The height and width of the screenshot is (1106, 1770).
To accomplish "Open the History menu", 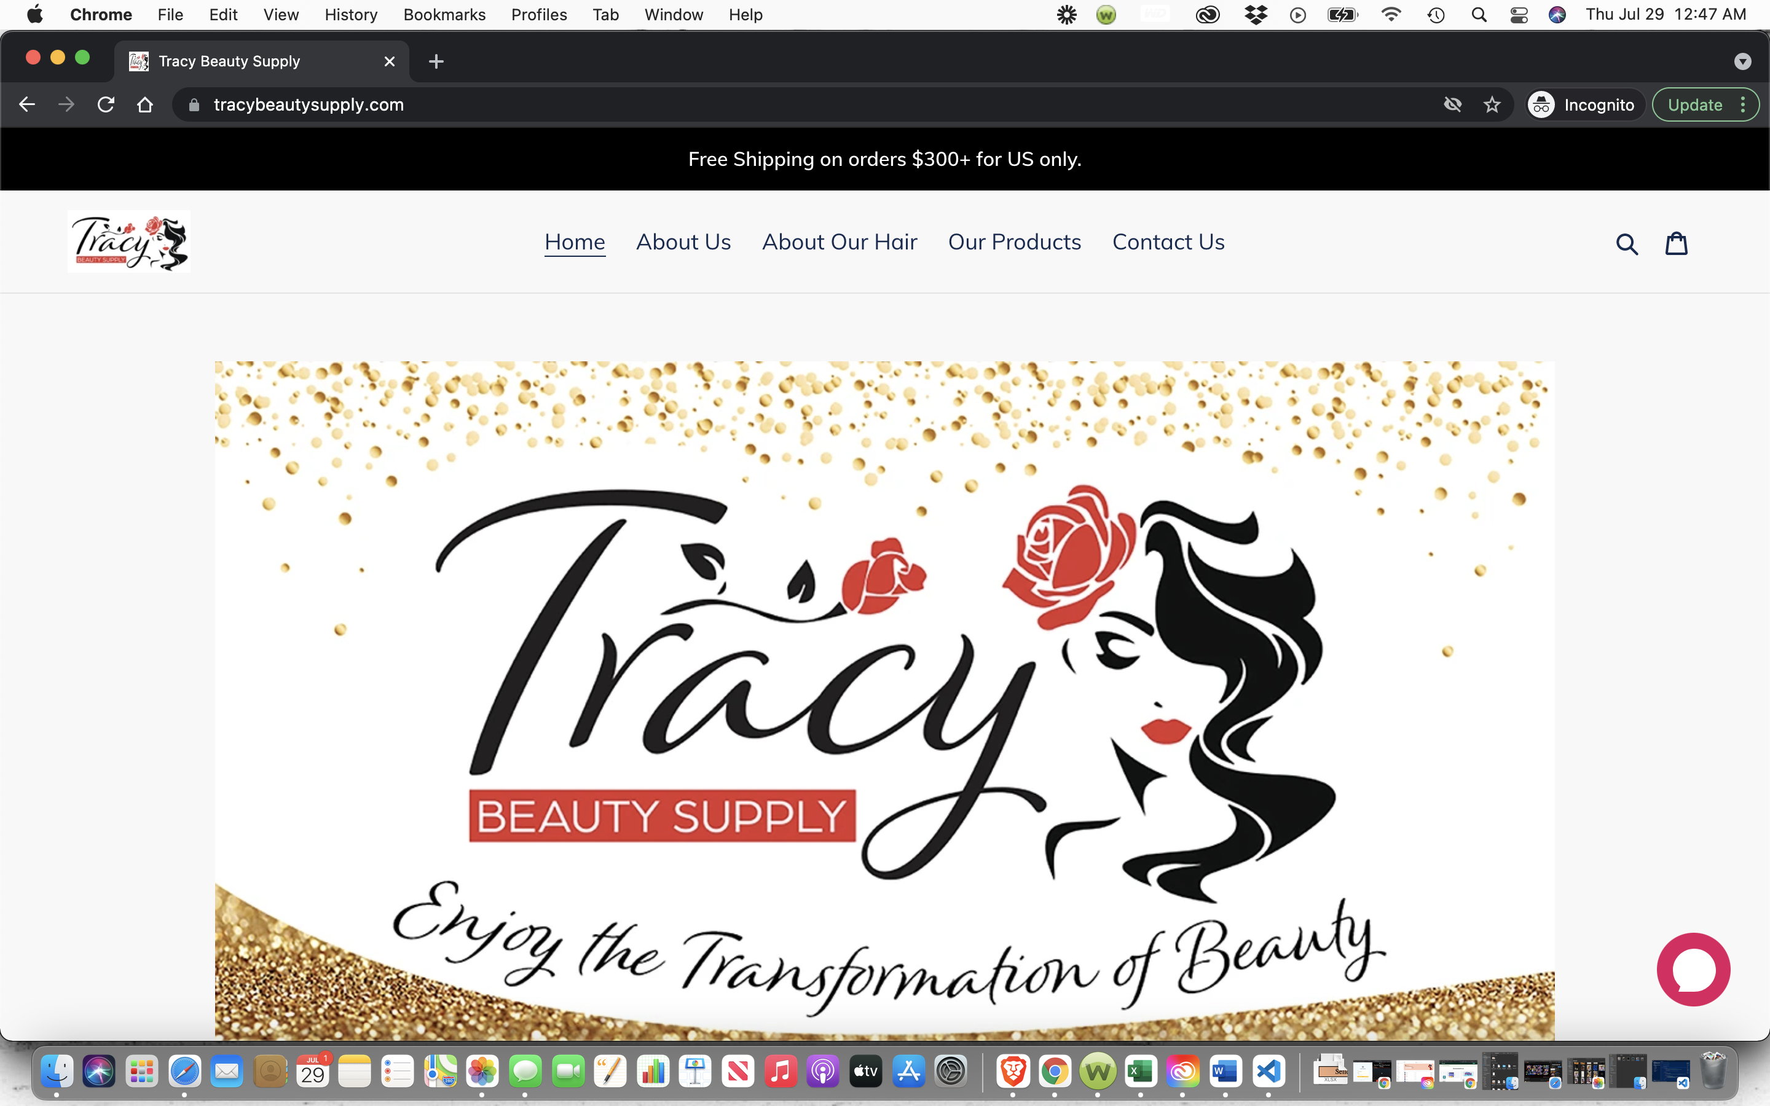I will 351,15.
